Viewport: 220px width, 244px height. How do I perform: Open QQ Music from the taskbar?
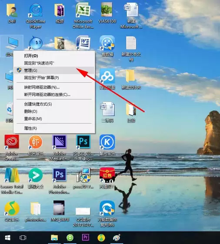[x=101, y=237]
